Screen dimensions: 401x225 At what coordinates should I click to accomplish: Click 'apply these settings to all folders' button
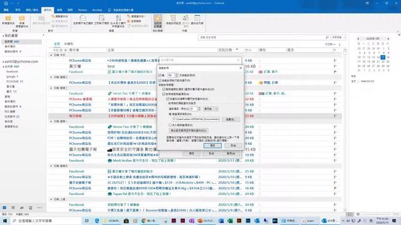(x=188, y=131)
